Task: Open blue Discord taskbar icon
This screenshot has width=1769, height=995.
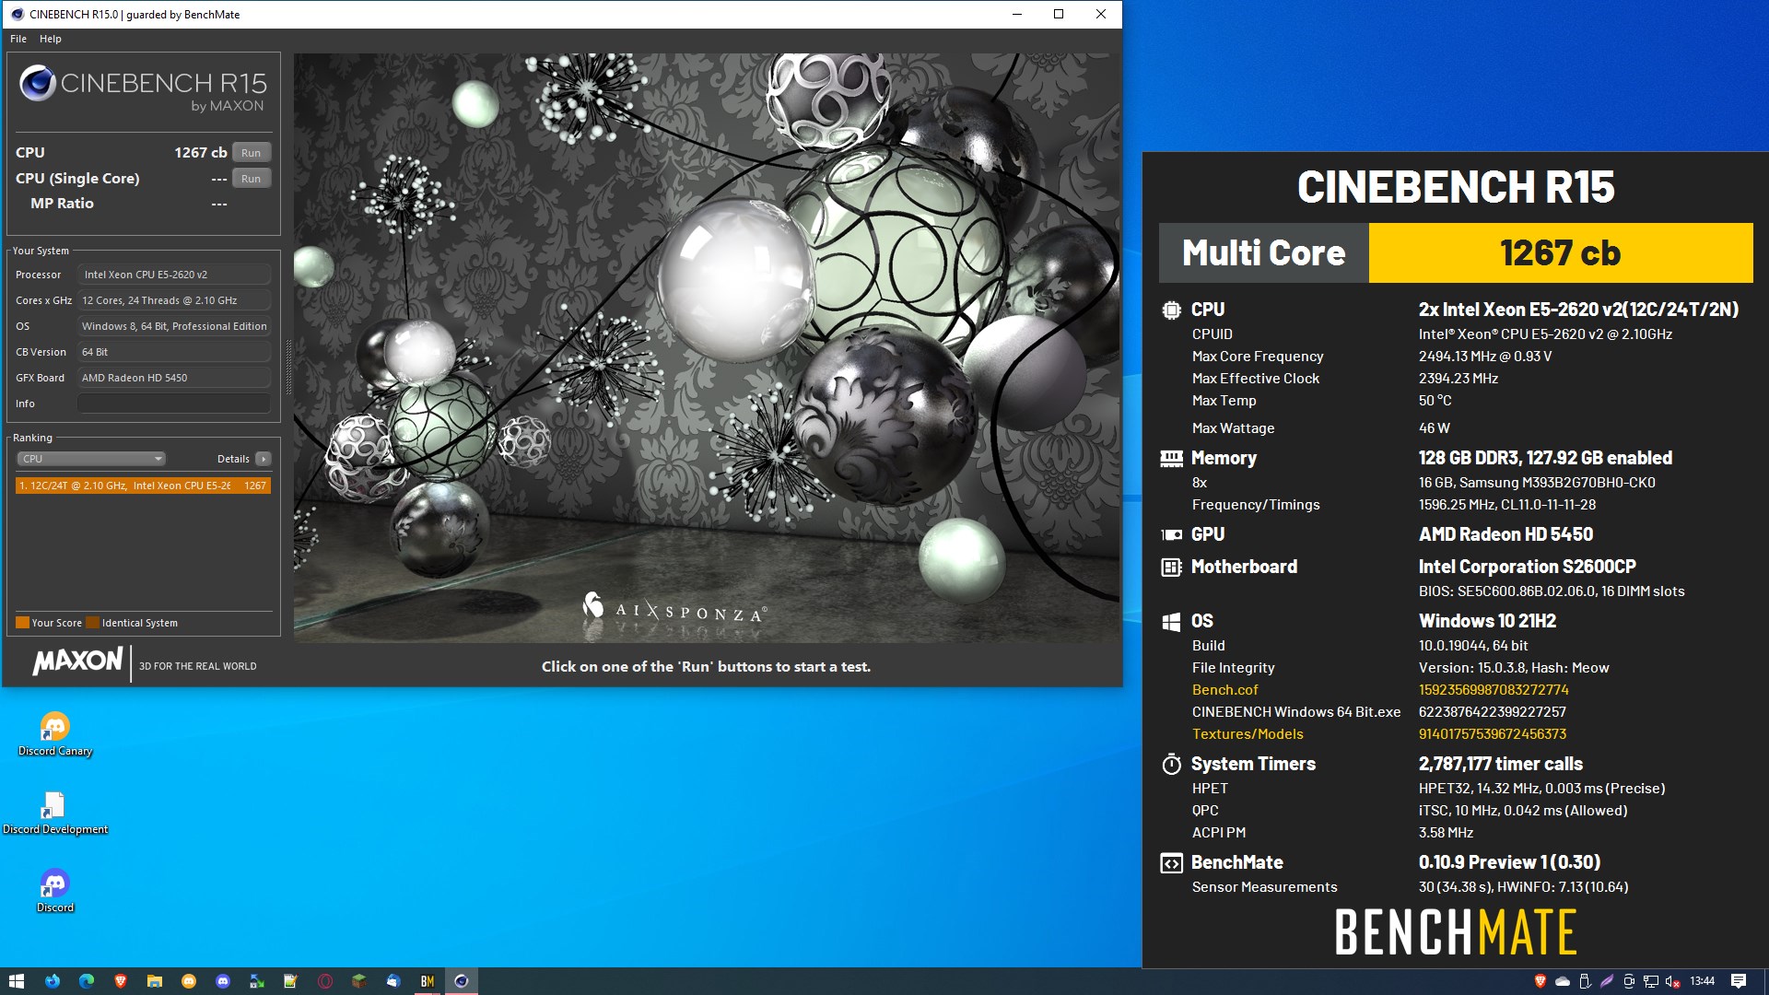Action: click(223, 981)
